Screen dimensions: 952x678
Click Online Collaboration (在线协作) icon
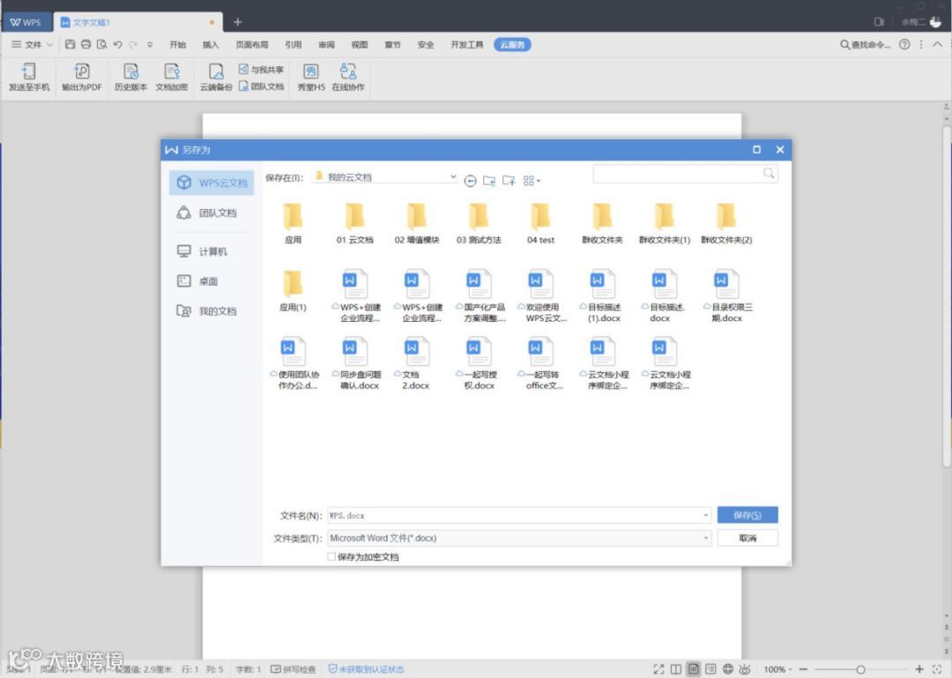tap(348, 77)
